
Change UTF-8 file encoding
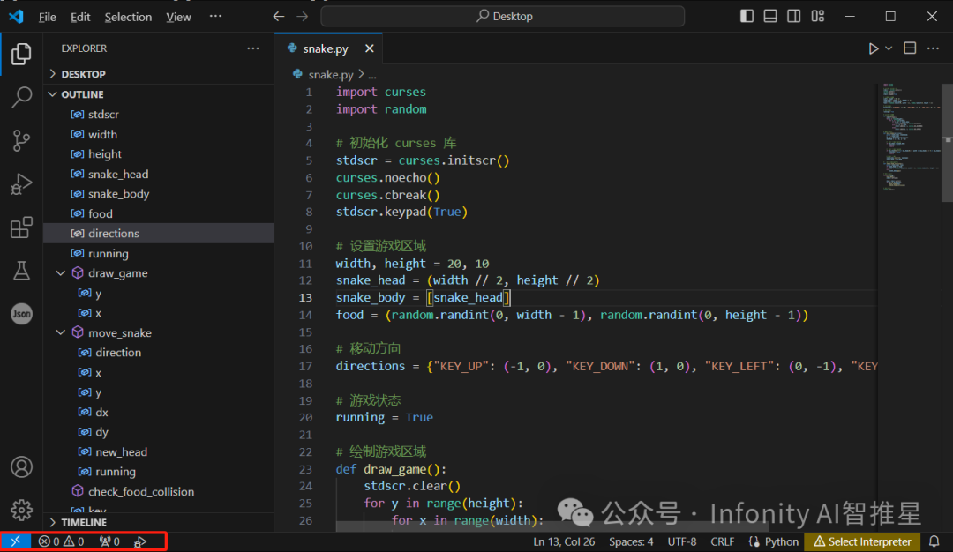(682, 541)
